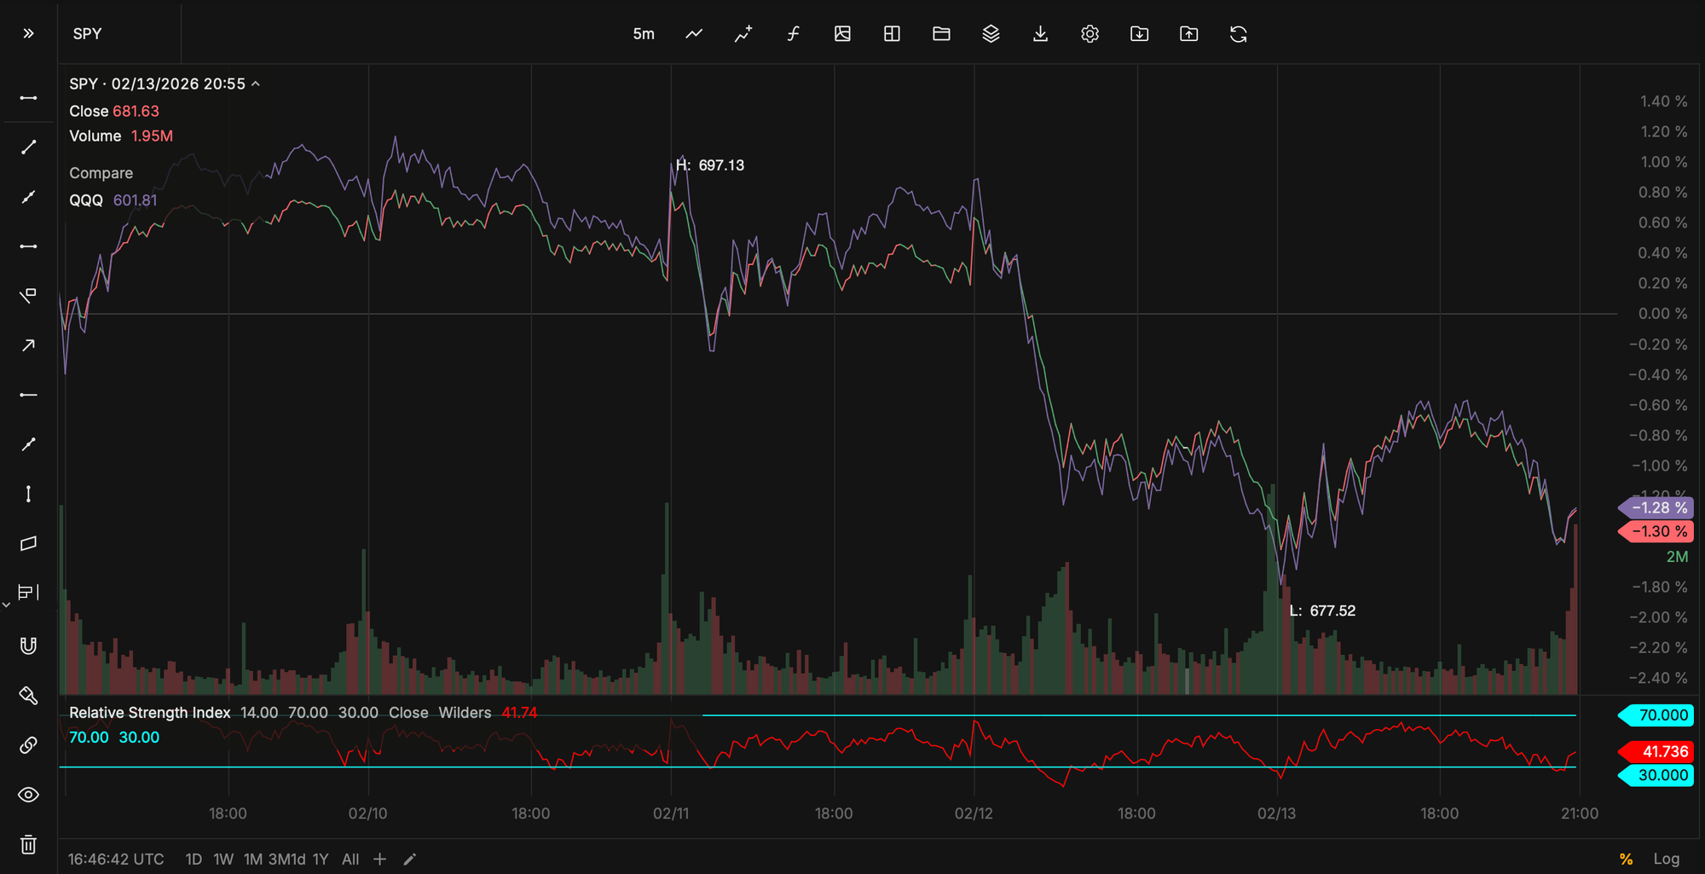Viewport: 1705px width, 874px height.
Task: Toggle percentage scale mode
Action: click(1624, 859)
